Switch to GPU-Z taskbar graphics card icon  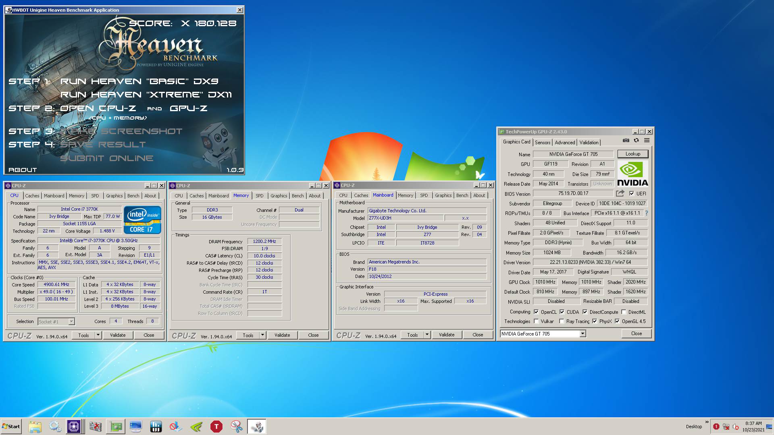click(116, 427)
